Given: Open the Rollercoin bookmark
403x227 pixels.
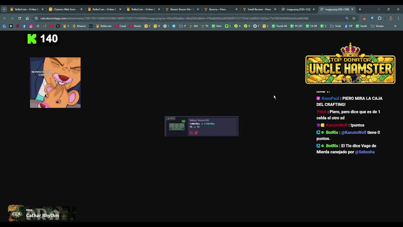Looking at the screenshot, I should click(x=104, y=26).
